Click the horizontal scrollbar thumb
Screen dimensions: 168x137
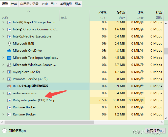tap(49, 122)
